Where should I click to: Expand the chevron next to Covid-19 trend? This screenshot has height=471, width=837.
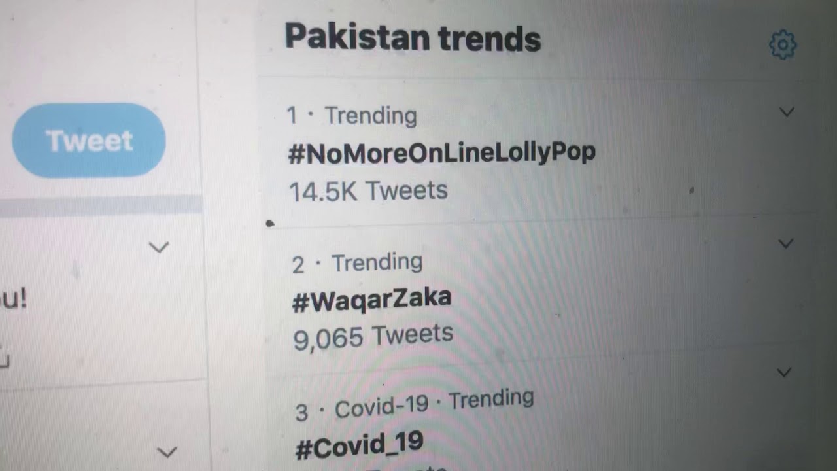(783, 372)
